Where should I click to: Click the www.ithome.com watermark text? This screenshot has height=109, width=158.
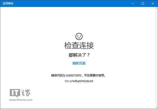(x=21, y=100)
